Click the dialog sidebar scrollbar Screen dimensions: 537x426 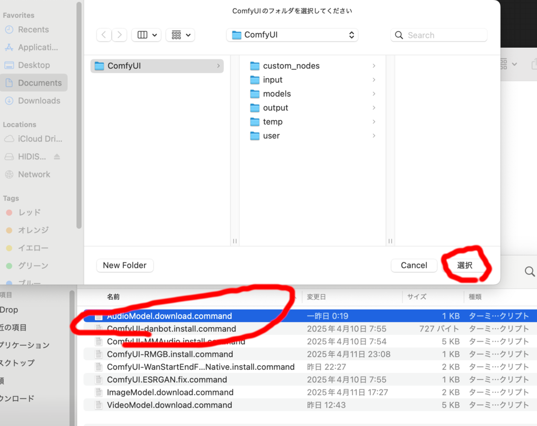79,115
